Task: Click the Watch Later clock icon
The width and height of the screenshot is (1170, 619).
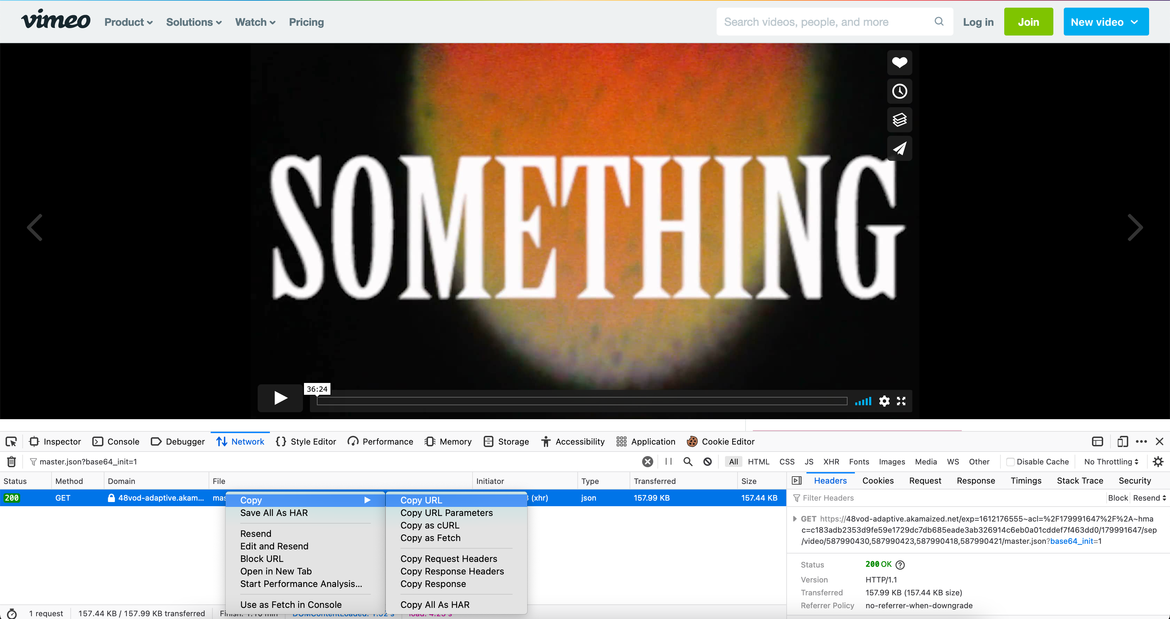Action: (x=899, y=91)
